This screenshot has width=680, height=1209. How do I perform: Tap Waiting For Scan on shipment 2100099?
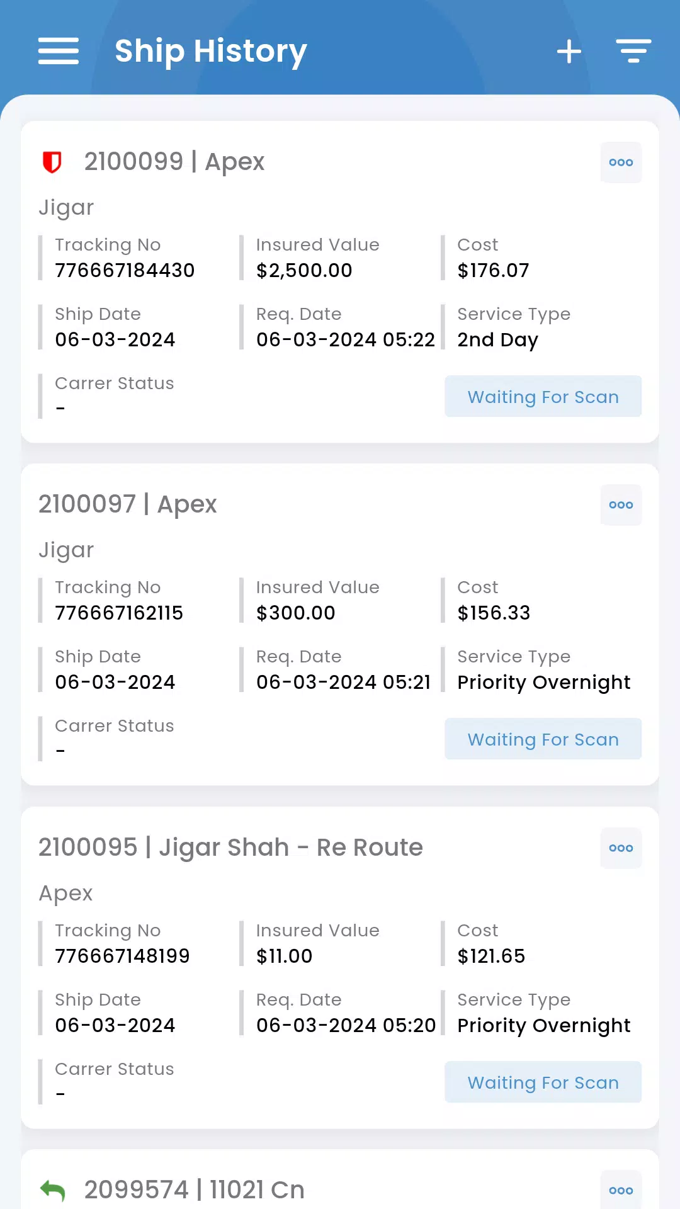pos(543,397)
